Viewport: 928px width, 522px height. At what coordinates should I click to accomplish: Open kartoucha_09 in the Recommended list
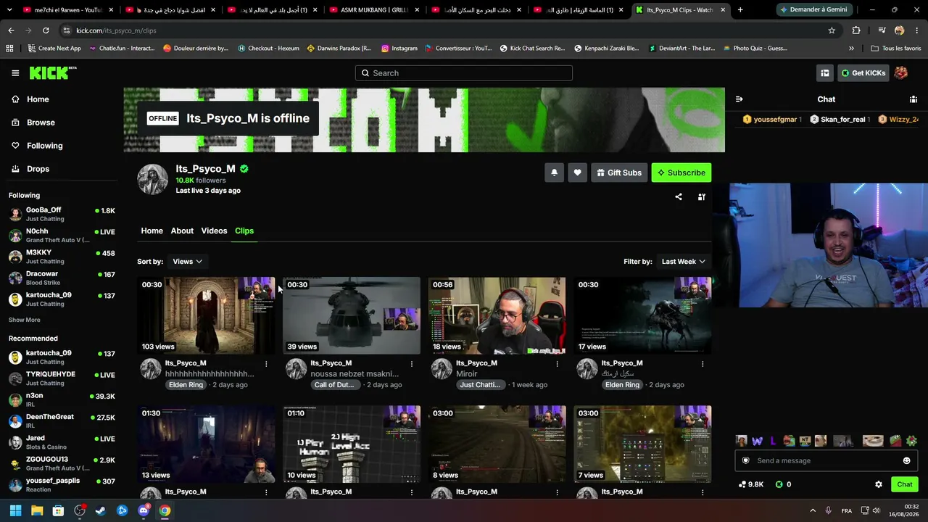[62, 357]
